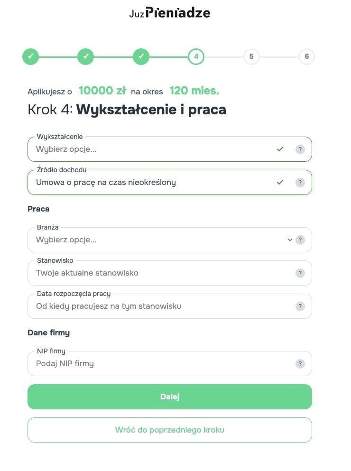Click the completed checkmark on step 1

point(30,56)
